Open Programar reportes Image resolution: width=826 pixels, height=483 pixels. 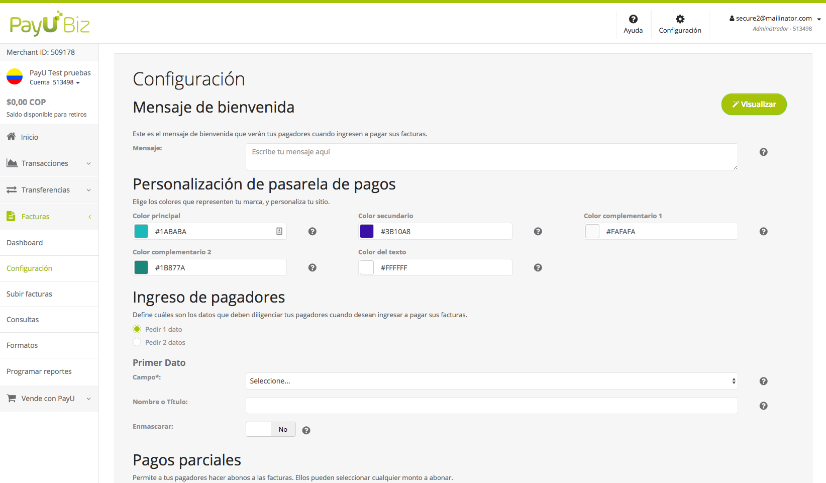pos(39,371)
